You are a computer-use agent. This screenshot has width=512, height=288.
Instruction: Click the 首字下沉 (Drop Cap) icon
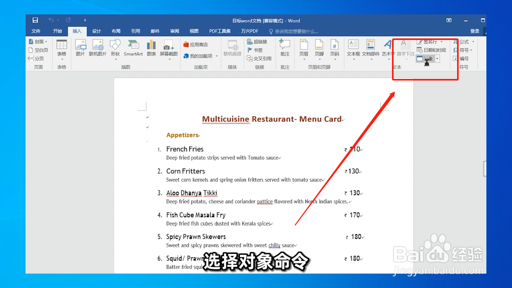click(x=405, y=50)
